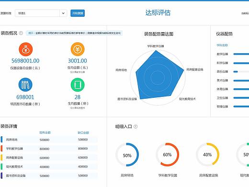Click the 美术仪器 progress bar
This screenshot has width=249, height=187.
[241, 81]
